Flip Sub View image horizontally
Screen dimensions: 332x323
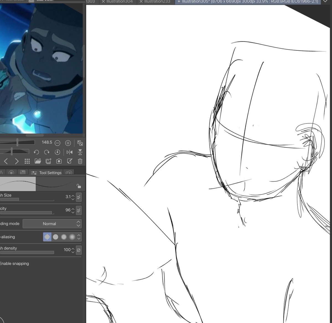[x=69, y=152]
